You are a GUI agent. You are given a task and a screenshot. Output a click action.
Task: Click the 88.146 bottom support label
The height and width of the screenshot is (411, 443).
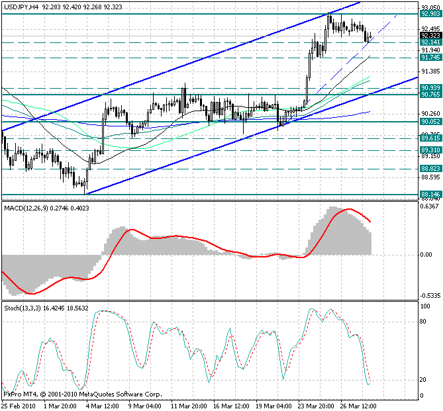click(430, 195)
